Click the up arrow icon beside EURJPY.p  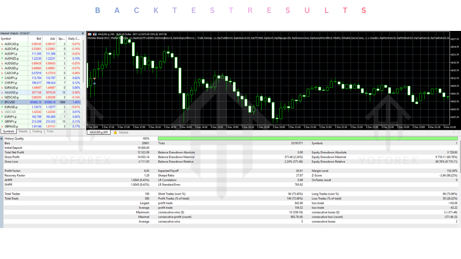coord(2,117)
